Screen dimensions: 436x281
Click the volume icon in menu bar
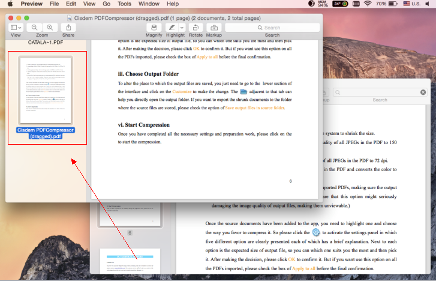[x=428, y=4]
